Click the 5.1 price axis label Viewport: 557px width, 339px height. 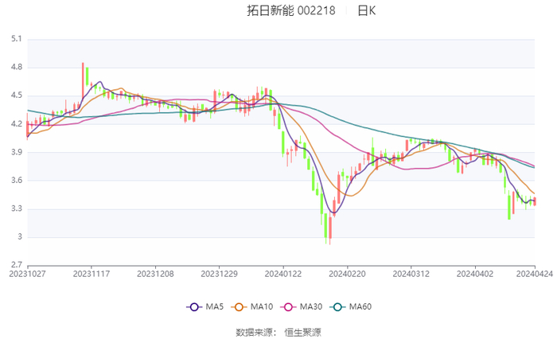16,39
